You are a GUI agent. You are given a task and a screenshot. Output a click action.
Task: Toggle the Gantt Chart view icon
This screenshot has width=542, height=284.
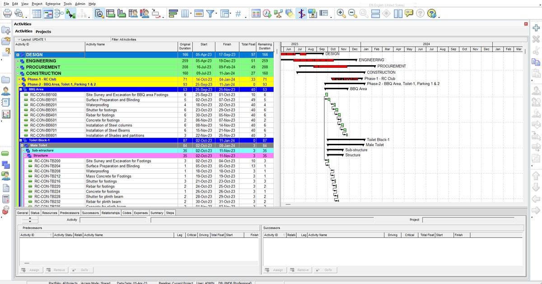[48, 14]
